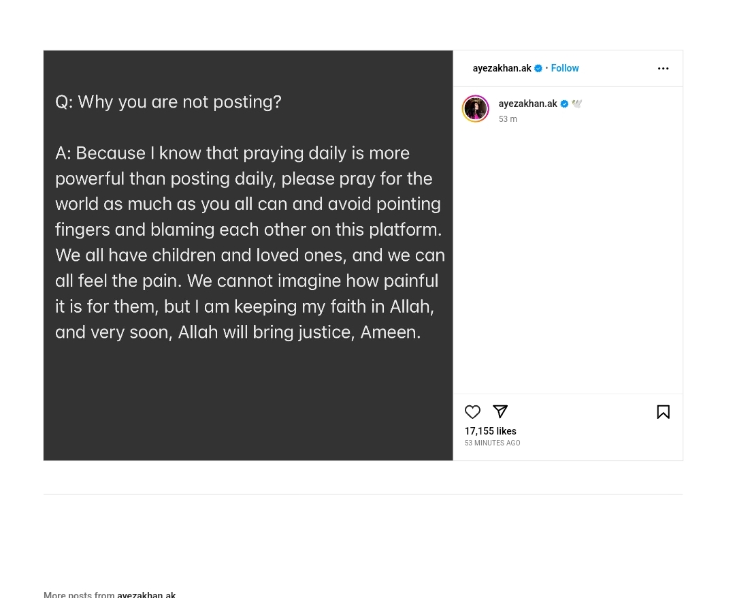Click the "Q: Why you are not posting?" line
735x598 pixels.
168,102
